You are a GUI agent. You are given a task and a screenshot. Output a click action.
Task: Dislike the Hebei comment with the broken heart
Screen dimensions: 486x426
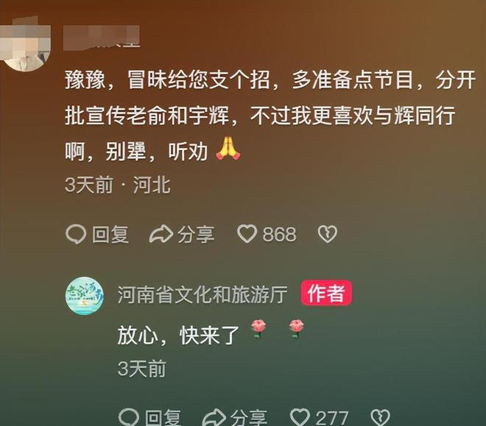coord(327,234)
